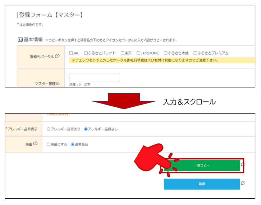Viewport: 261px width, 205px height.
Task: Select 廃番にする radio button
Action: point(48,144)
